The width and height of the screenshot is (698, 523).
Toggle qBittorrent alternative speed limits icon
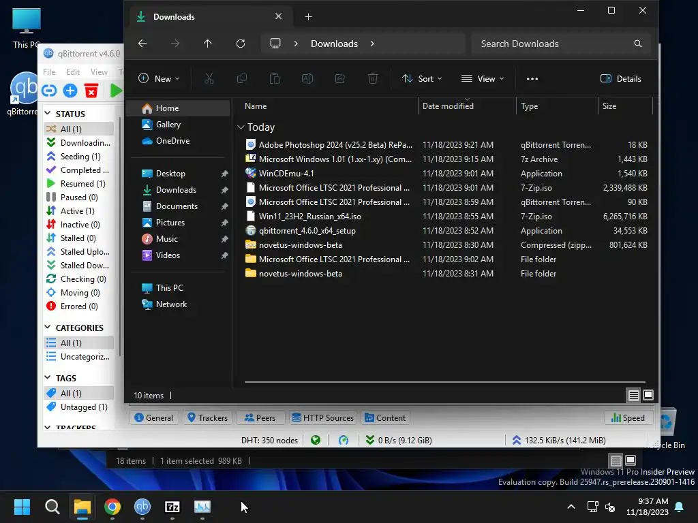pyautogui.click(x=344, y=441)
